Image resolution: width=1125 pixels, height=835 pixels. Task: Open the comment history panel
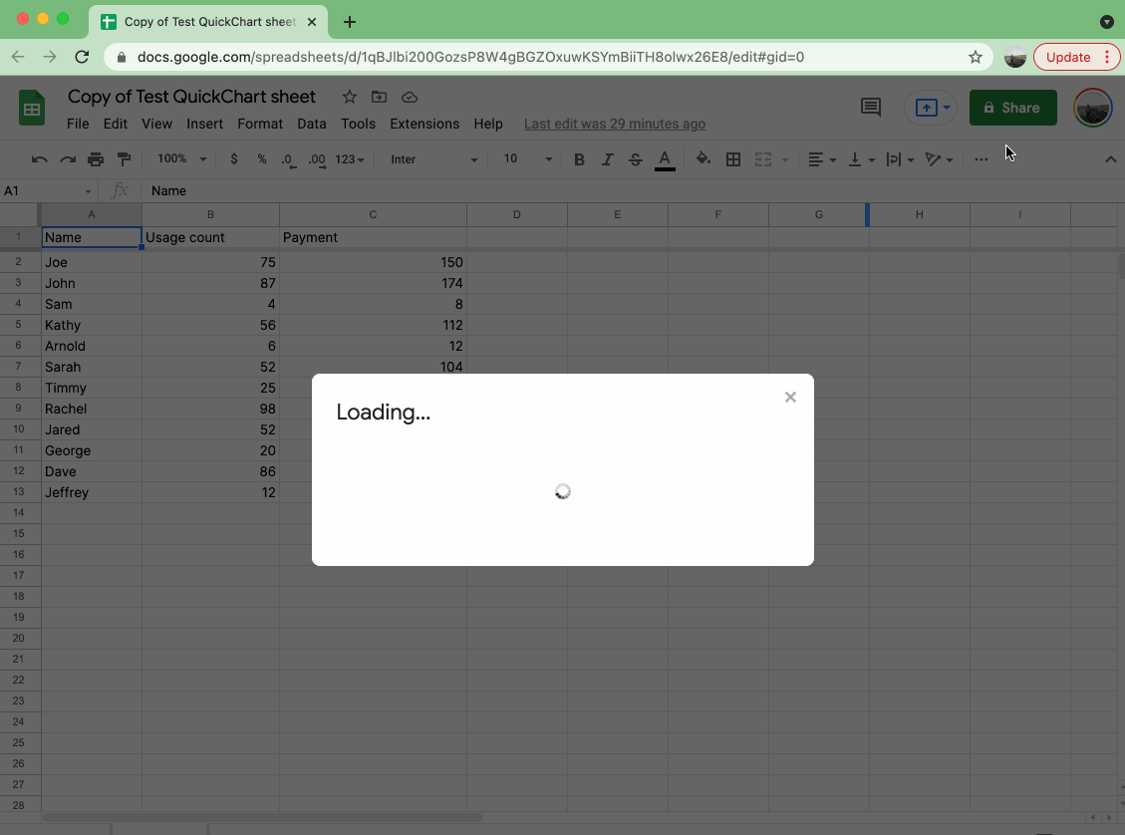(870, 107)
